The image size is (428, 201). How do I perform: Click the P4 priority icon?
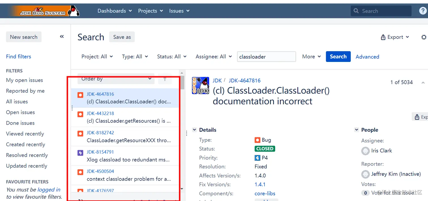point(257,158)
